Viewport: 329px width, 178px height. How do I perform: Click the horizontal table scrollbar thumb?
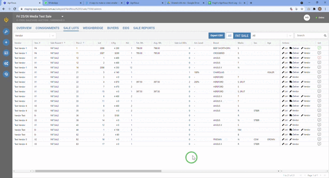click(x=98, y=171)
